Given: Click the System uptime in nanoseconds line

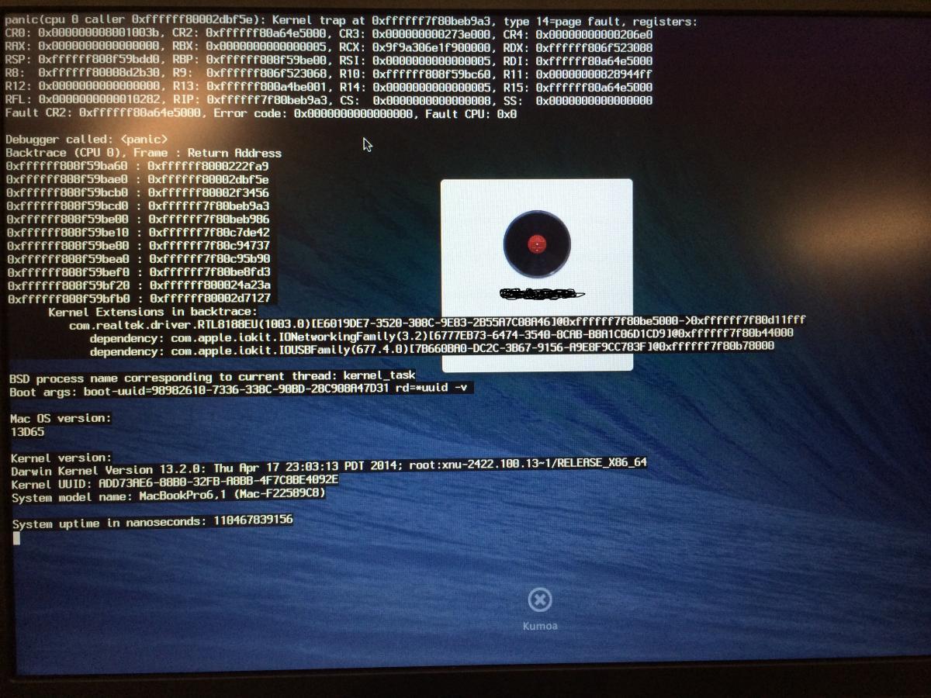Looking at the screenshot, I should [152, 521].
